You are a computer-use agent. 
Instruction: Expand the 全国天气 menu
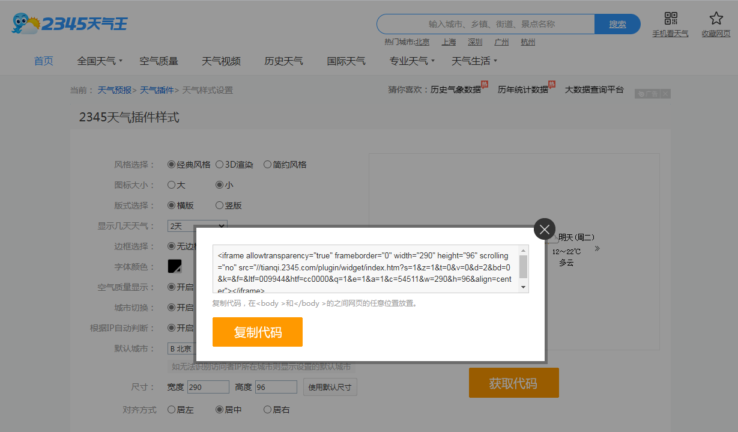[100, 61]
